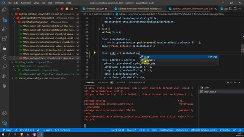Collapse AddressSelectionViewModelTest group
The image size is (244, 137).
(x=14, y=18)
